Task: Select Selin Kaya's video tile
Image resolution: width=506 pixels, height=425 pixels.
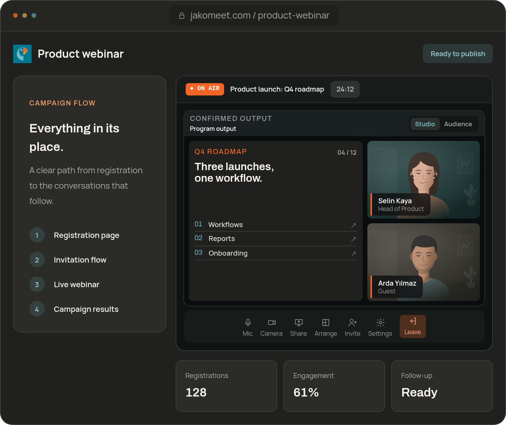Action: click(424, 180)
